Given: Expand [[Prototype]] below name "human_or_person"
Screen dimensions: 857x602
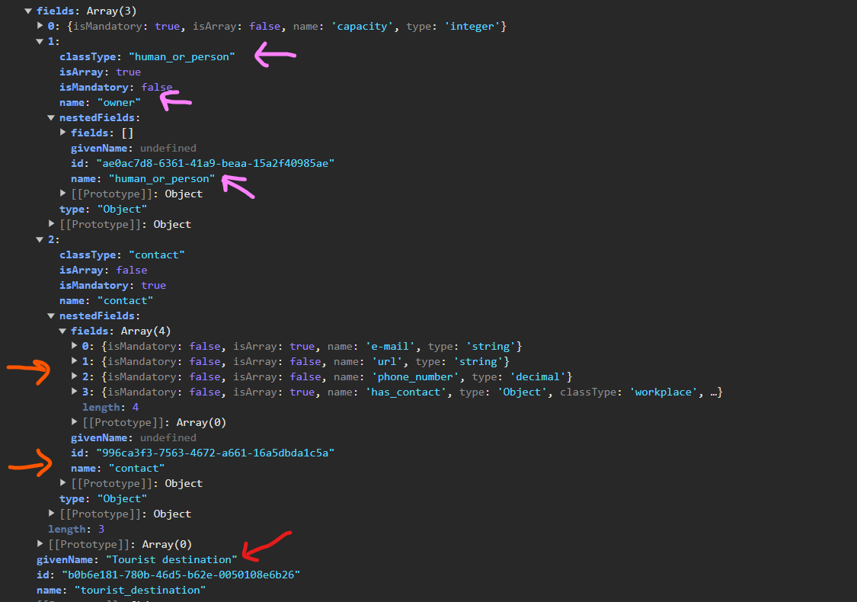Looking at the screenshot, I should click(63, 194).
